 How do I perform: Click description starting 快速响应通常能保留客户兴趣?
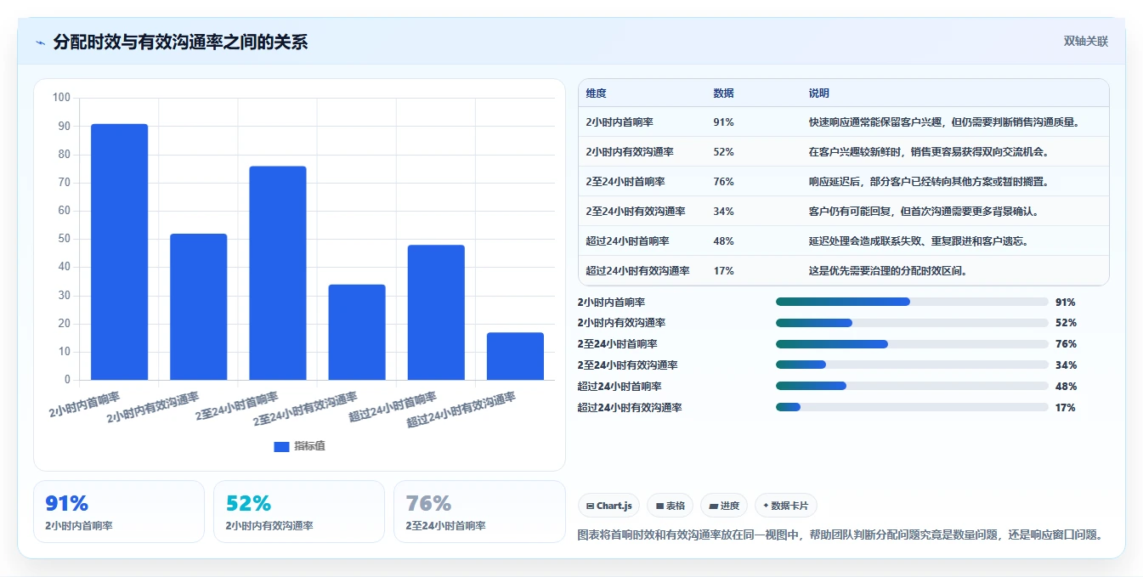pyautogui.click(x=946, y=122)
